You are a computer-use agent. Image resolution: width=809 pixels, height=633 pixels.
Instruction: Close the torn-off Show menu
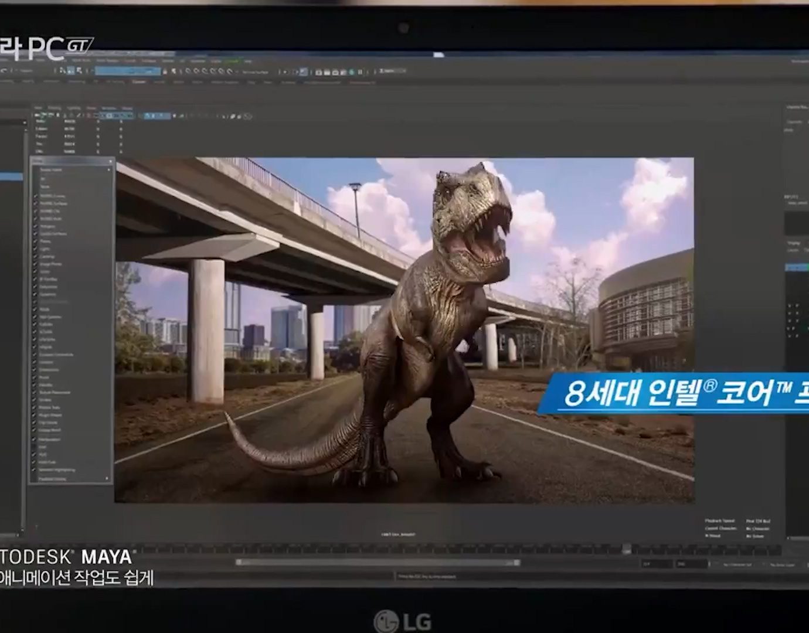click(111, 161)
